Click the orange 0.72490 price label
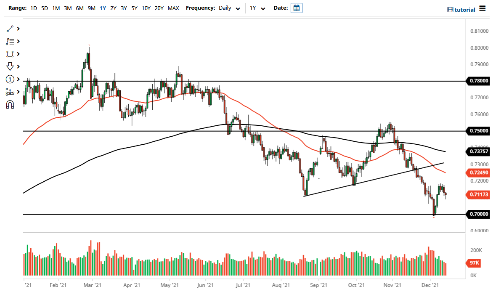 tap(478, 172)
